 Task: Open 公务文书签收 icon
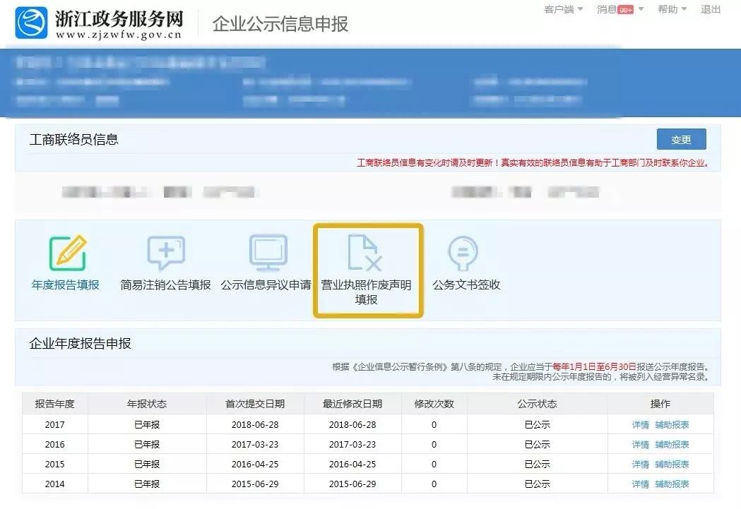pyautogui.click(x=463, y=252)
